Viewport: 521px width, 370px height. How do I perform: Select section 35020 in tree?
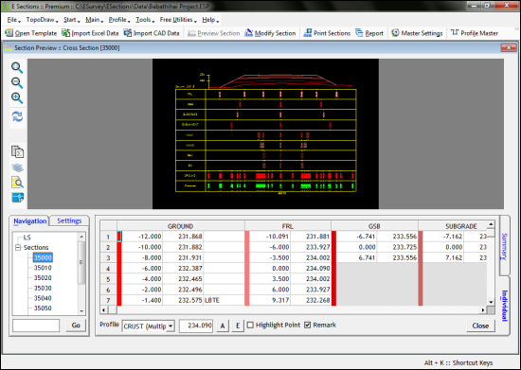click(43, 278)
